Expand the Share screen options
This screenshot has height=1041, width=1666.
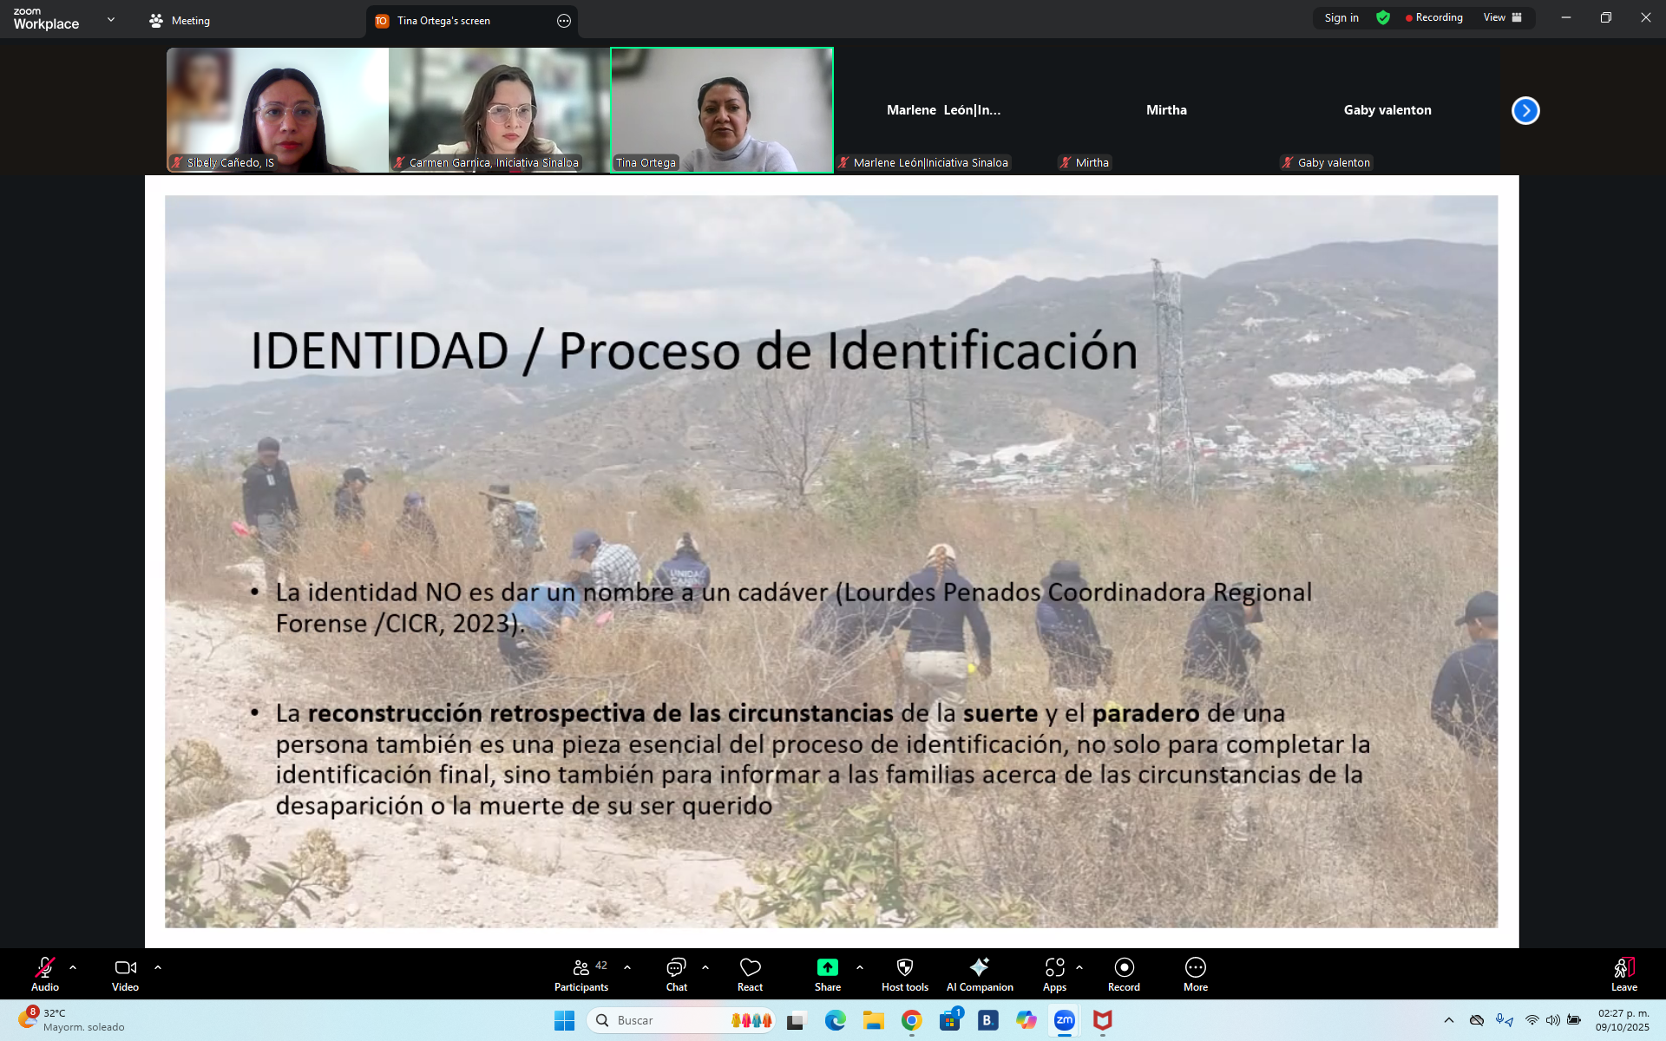[x=860, y=967]
